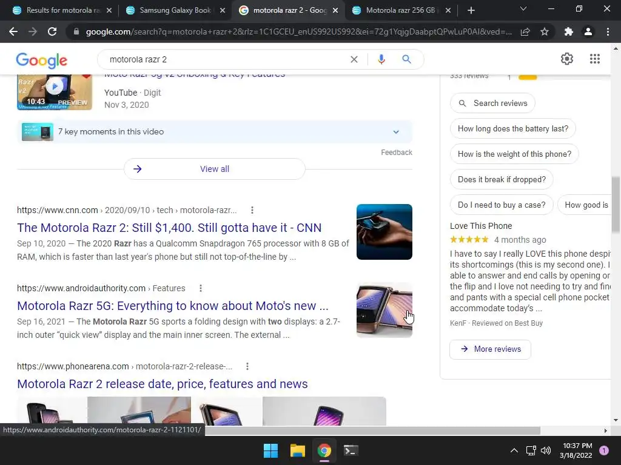Open a new browser tab
This screenshot has height=465, width=621.
tap(471, 10)
